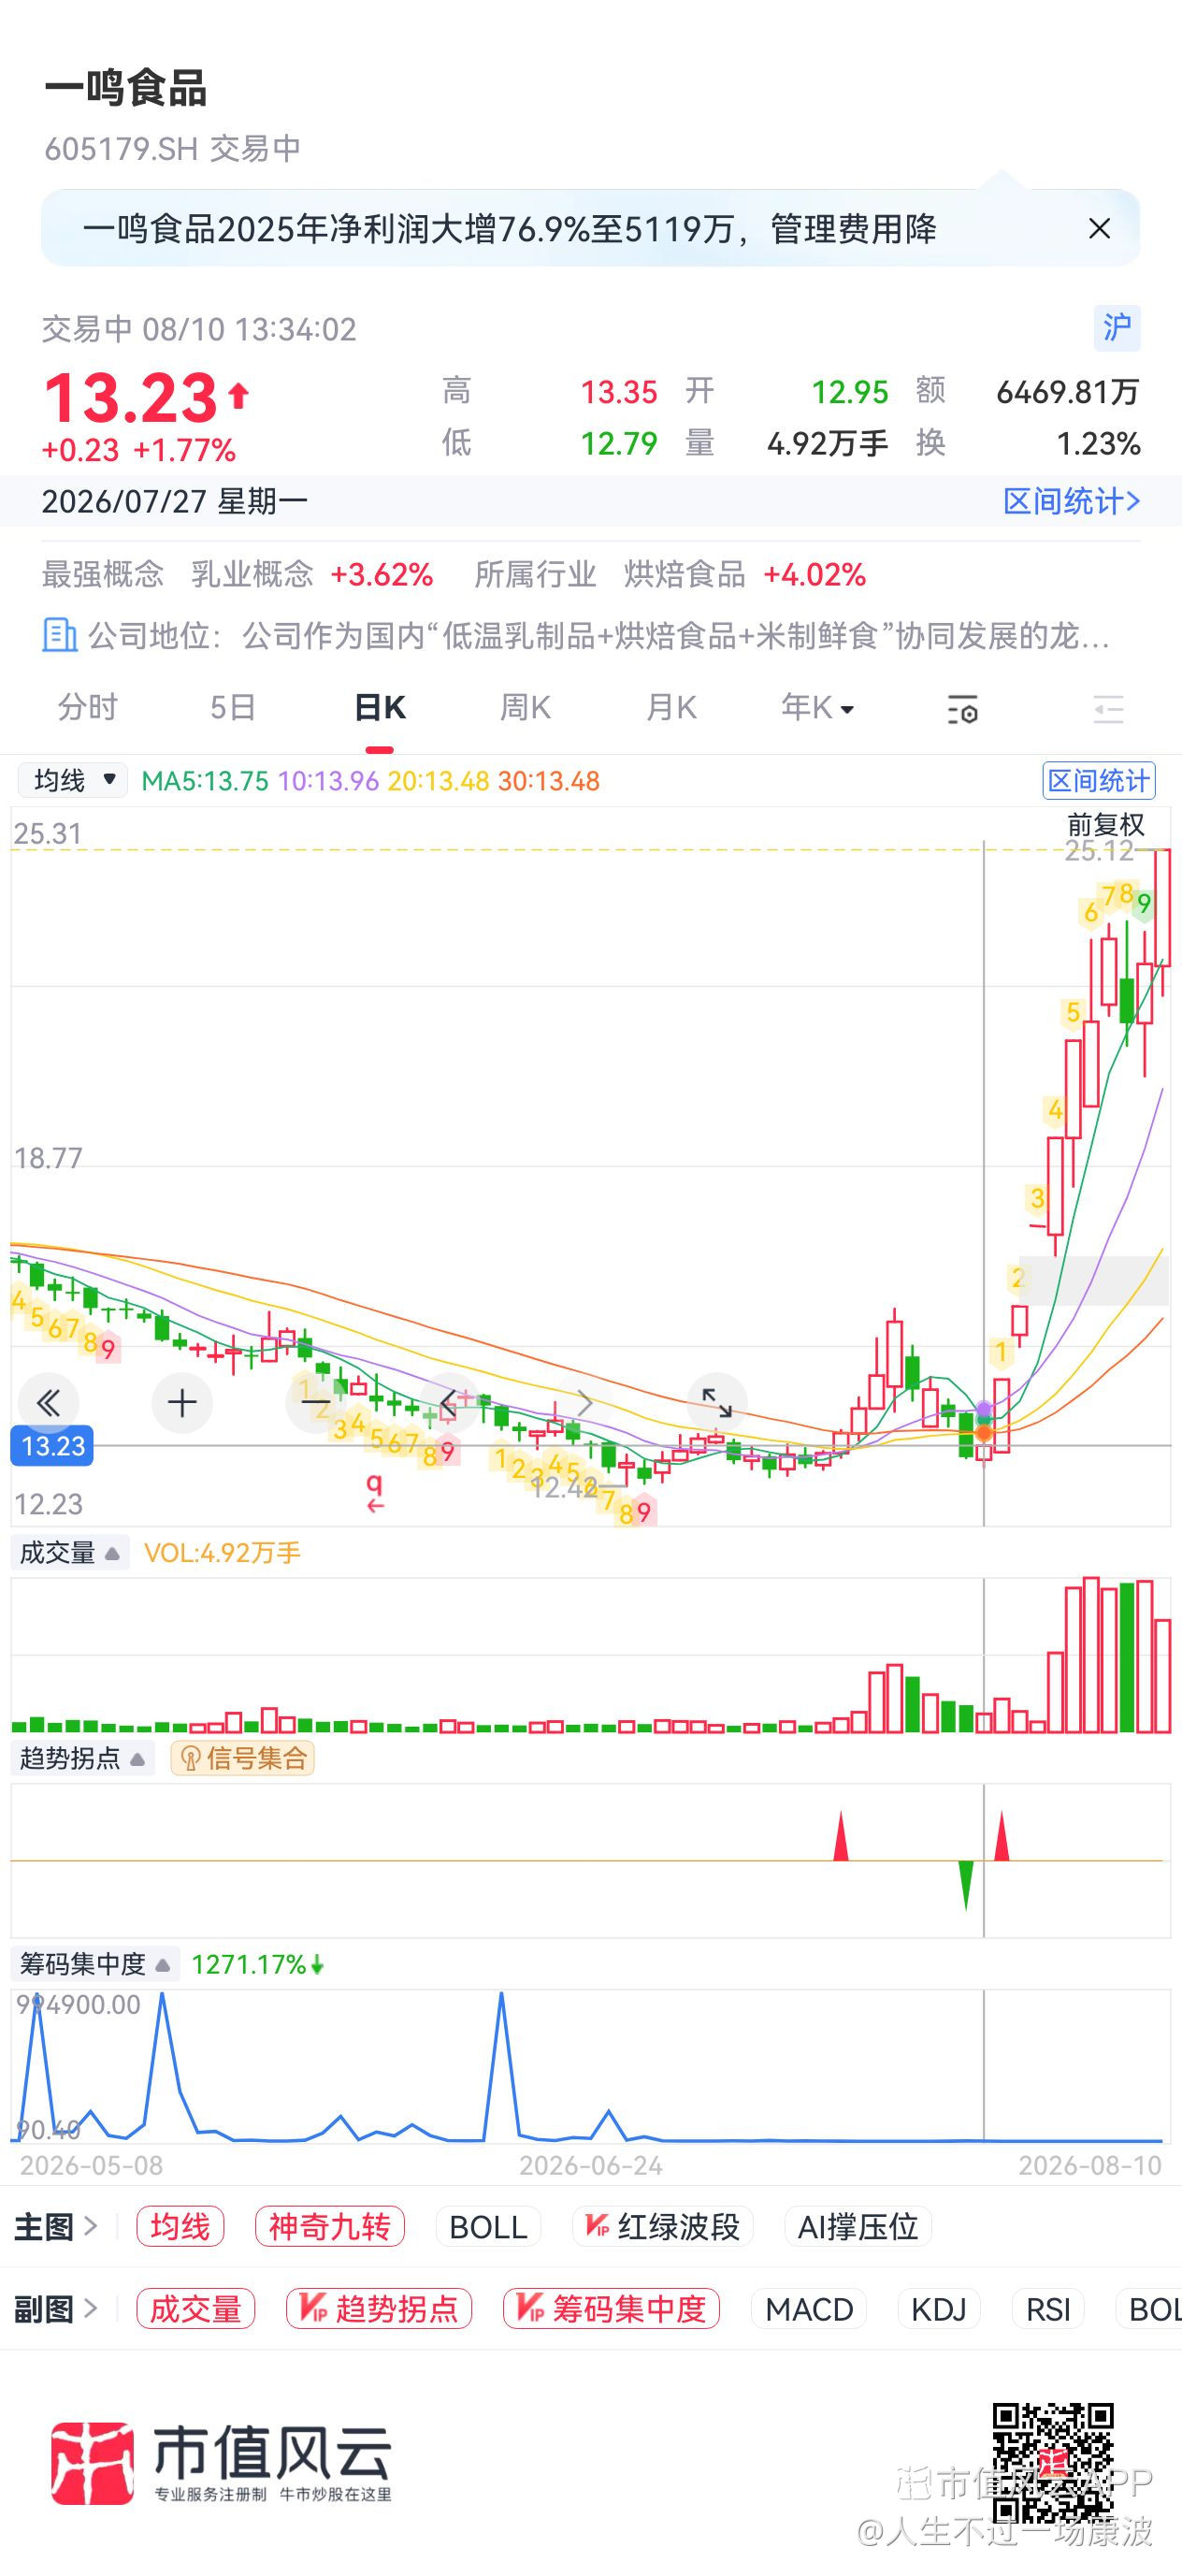Viewport: 1182px width, 2576px height.
Task: Tap the 前复权 adjustment label
Action: click(x=1105, y=825)
